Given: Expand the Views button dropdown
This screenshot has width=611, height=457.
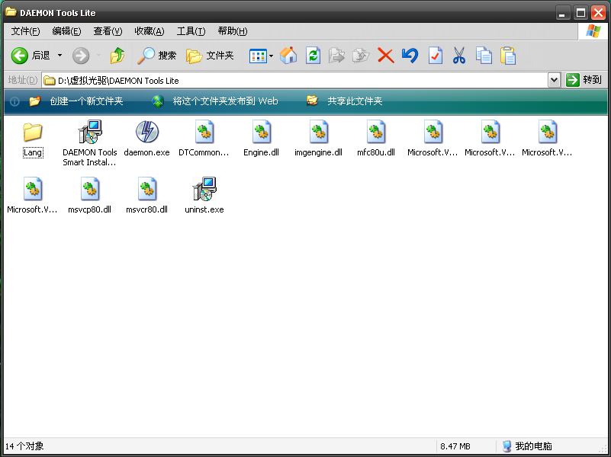Looking at the screenshot, I should [271, 56].
